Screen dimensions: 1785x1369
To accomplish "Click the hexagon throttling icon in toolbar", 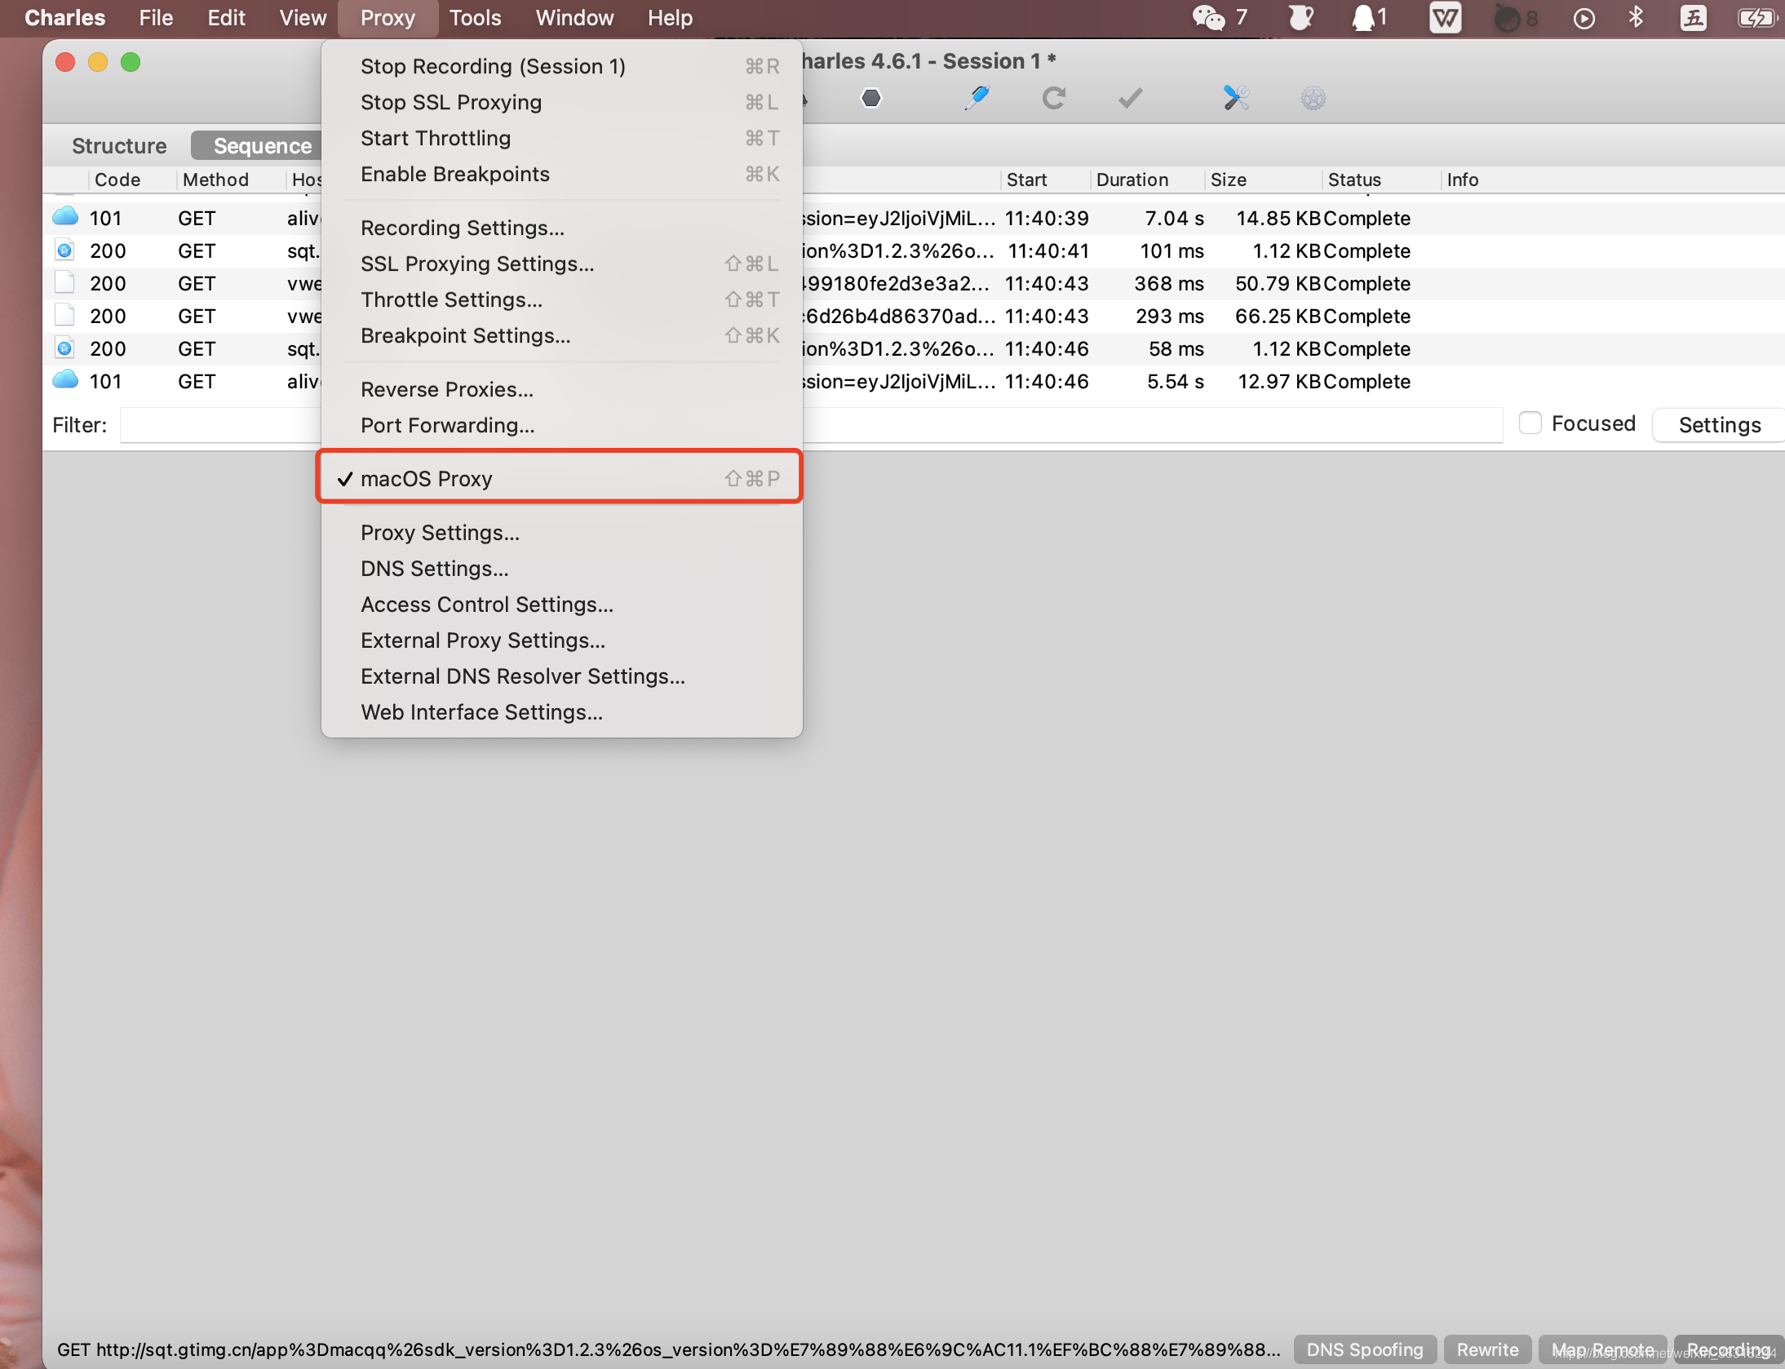I will coord(871,99).
